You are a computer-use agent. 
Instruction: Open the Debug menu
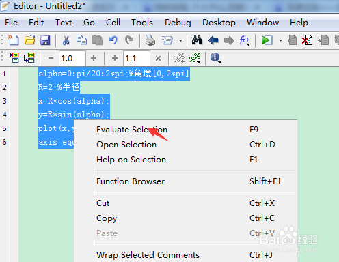tap(178, 23)
